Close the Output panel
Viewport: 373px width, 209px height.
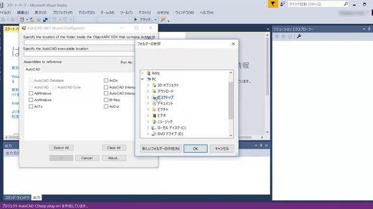coord(266,145)
